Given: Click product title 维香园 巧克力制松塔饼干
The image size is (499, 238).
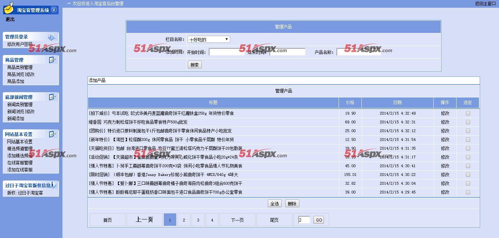Looking at the screenshot, I should pos(138,122).
